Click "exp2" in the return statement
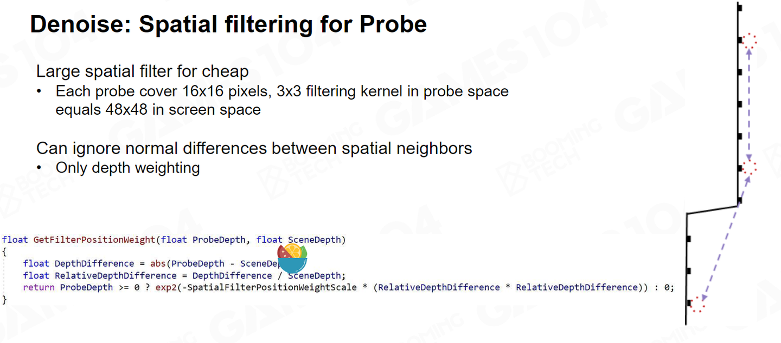 point(166,287)
